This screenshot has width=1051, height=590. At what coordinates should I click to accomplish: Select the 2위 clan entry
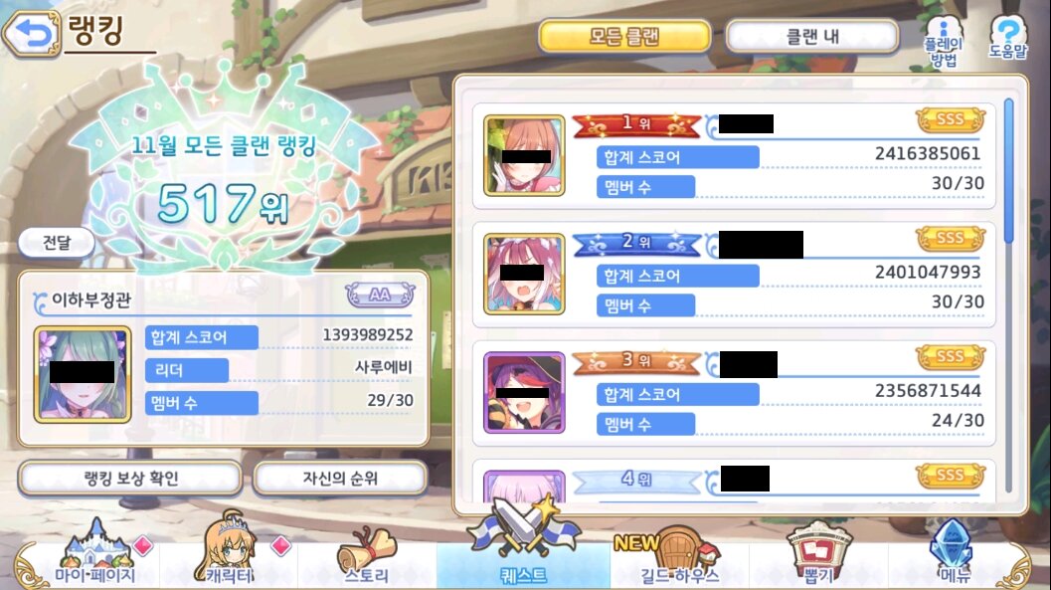(734, 275)
